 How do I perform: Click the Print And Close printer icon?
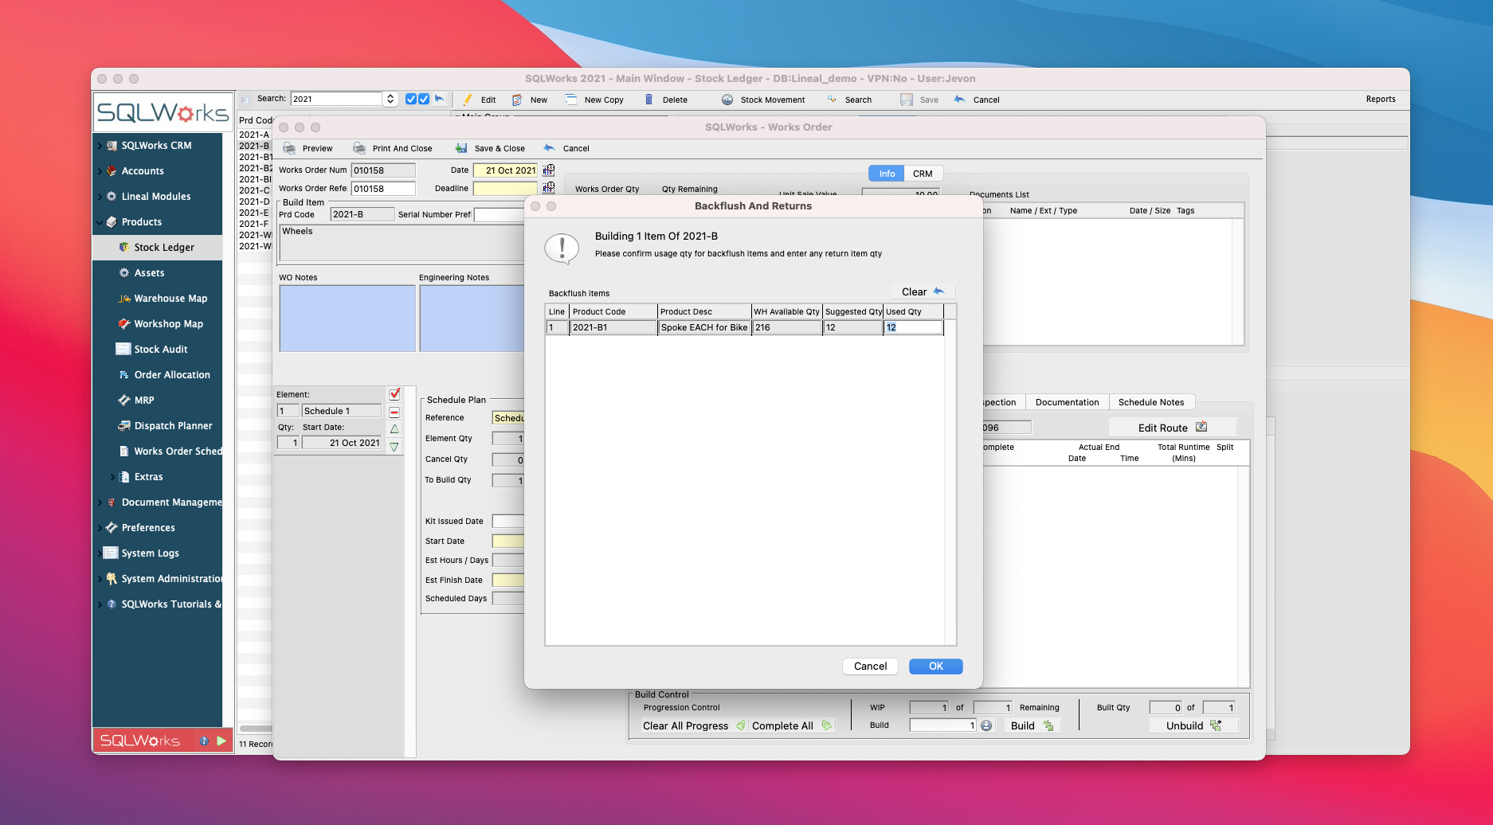359,148
